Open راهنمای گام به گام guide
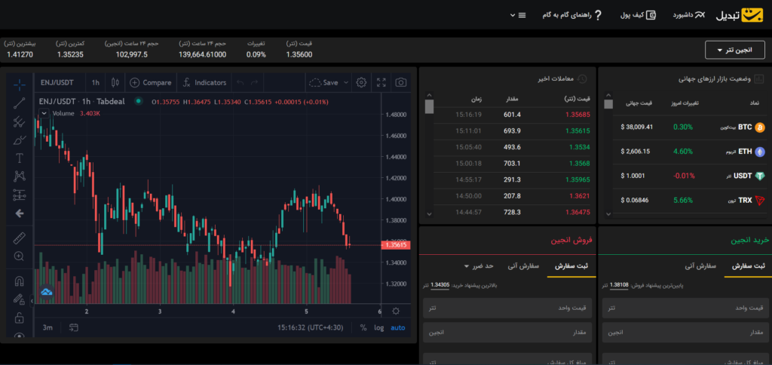Screen dimensions: 772x365 (572, 15)
